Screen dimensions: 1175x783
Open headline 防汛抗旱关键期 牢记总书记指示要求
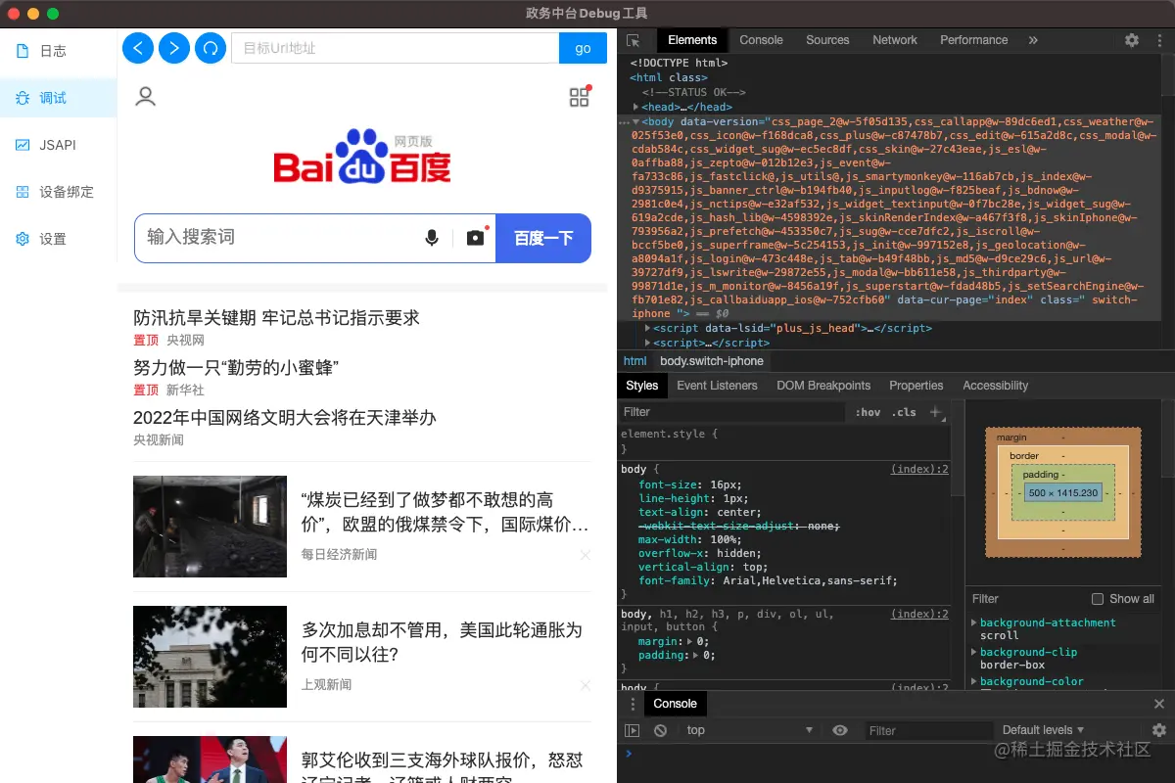click(277, 318)
